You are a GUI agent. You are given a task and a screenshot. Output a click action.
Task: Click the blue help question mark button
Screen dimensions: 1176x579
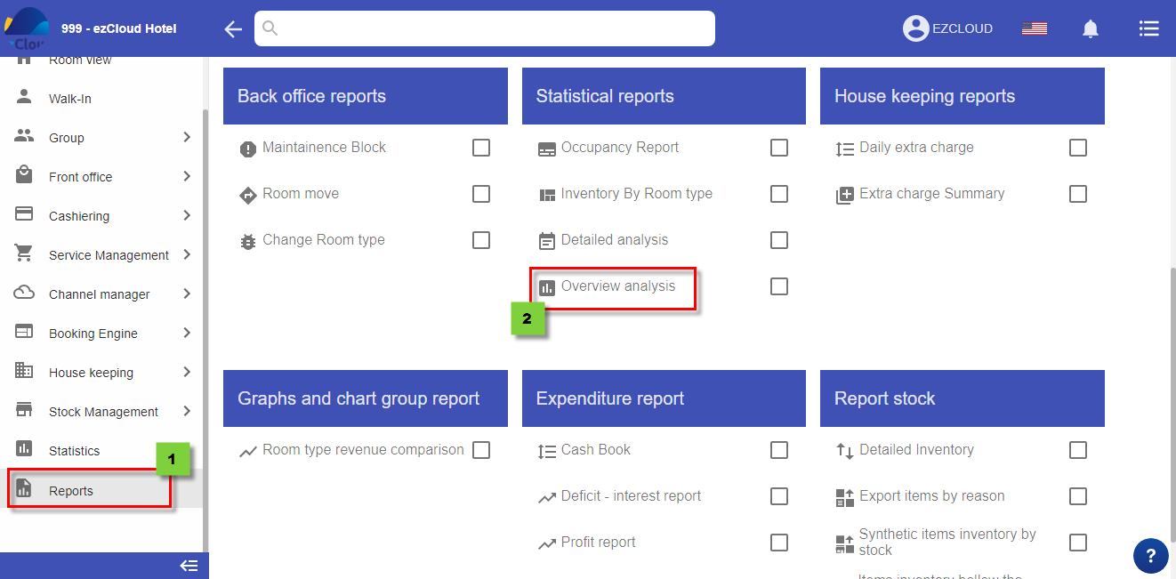pos(1150,556)
